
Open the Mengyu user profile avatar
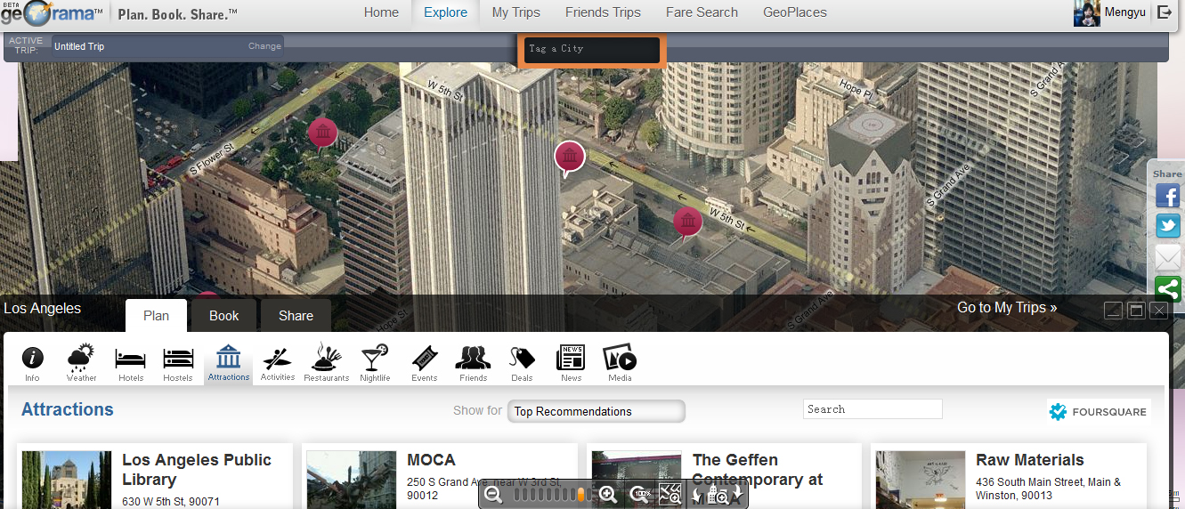(x=1086, y=12)
